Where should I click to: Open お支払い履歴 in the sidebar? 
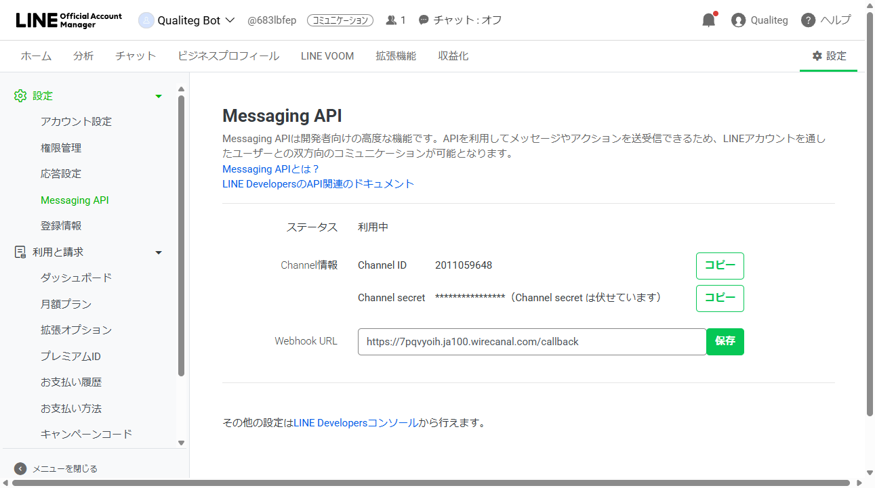[71, 382]
